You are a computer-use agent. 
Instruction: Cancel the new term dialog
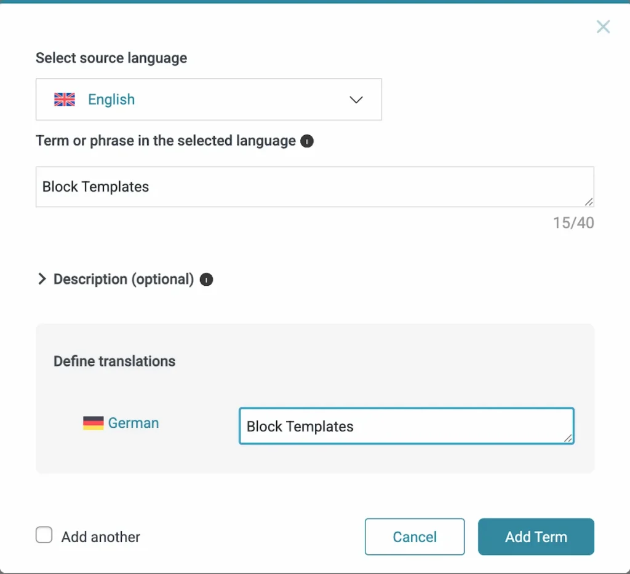tap(414, 537)
